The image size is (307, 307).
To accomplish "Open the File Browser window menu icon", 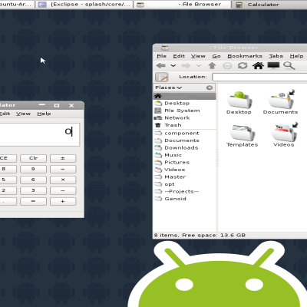I will [165, 48].
